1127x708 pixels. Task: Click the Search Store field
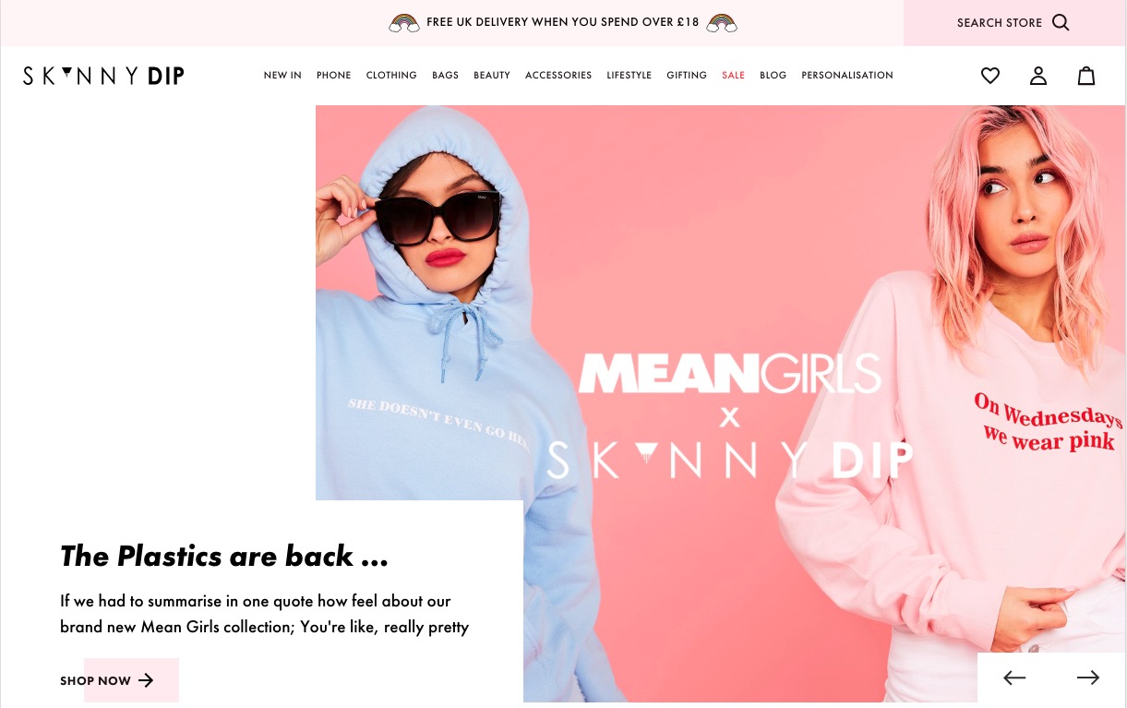[x=1014, y=23]
